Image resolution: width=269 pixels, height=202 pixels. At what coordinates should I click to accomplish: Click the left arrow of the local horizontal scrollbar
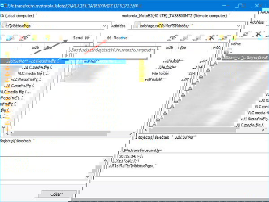pos(7,133)
